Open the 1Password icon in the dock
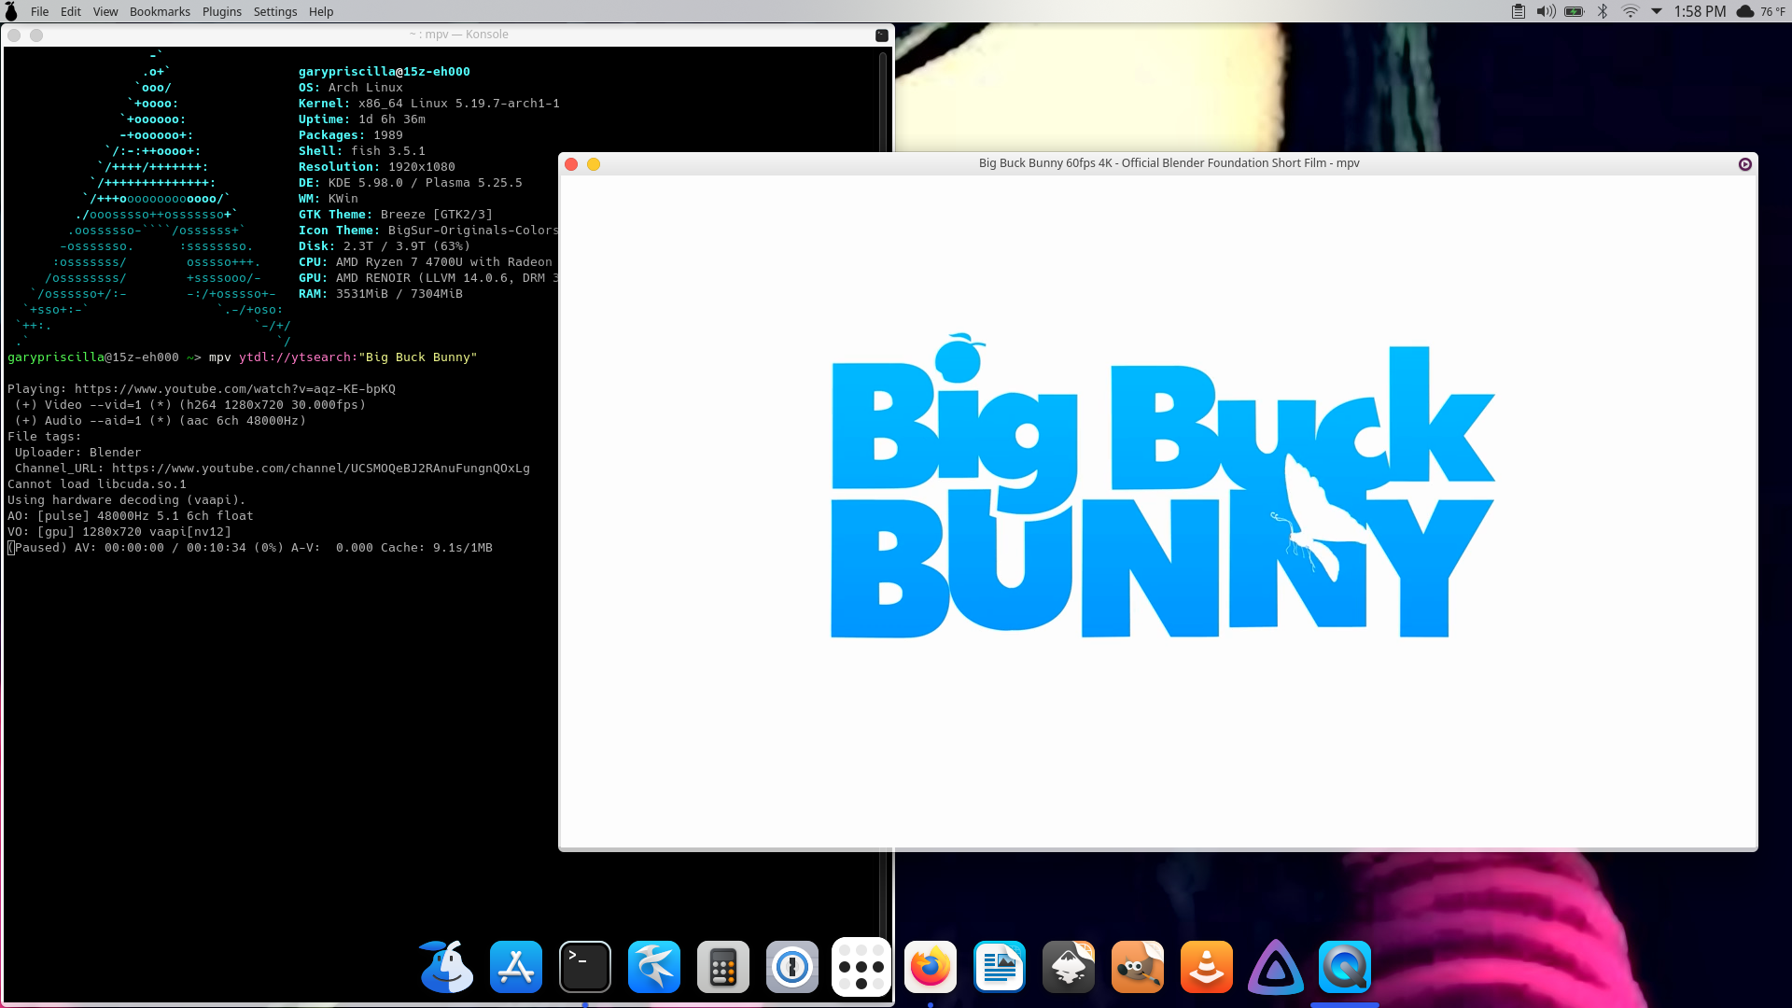Image resolution: width=1792 pixels, height=1008 pixels. coord(792,967)
